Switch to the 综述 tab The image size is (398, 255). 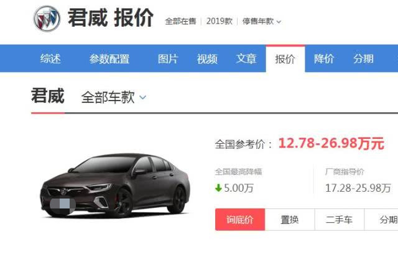(x=50, y=59)
